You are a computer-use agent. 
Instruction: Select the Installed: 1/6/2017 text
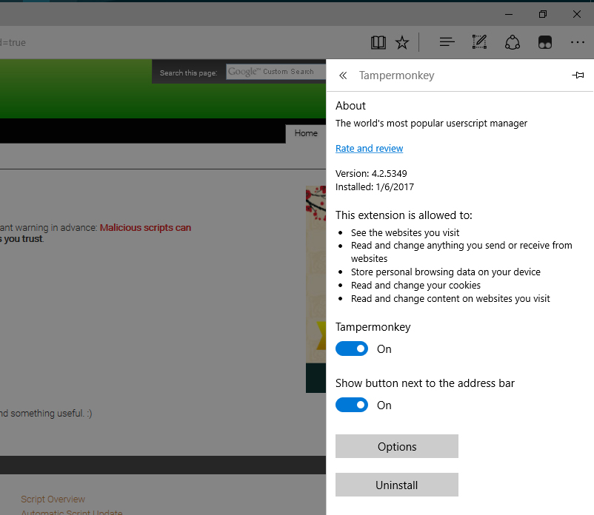[374, 187]
